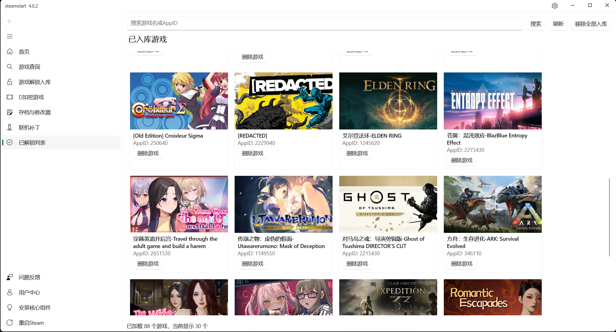
Task: Maximize the steamstart window
Action: click(x=590, y=5)
